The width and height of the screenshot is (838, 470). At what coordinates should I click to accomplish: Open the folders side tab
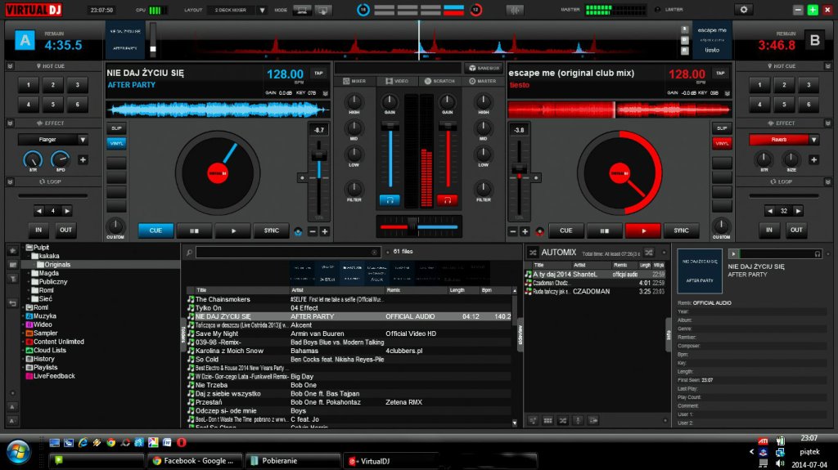184,334
